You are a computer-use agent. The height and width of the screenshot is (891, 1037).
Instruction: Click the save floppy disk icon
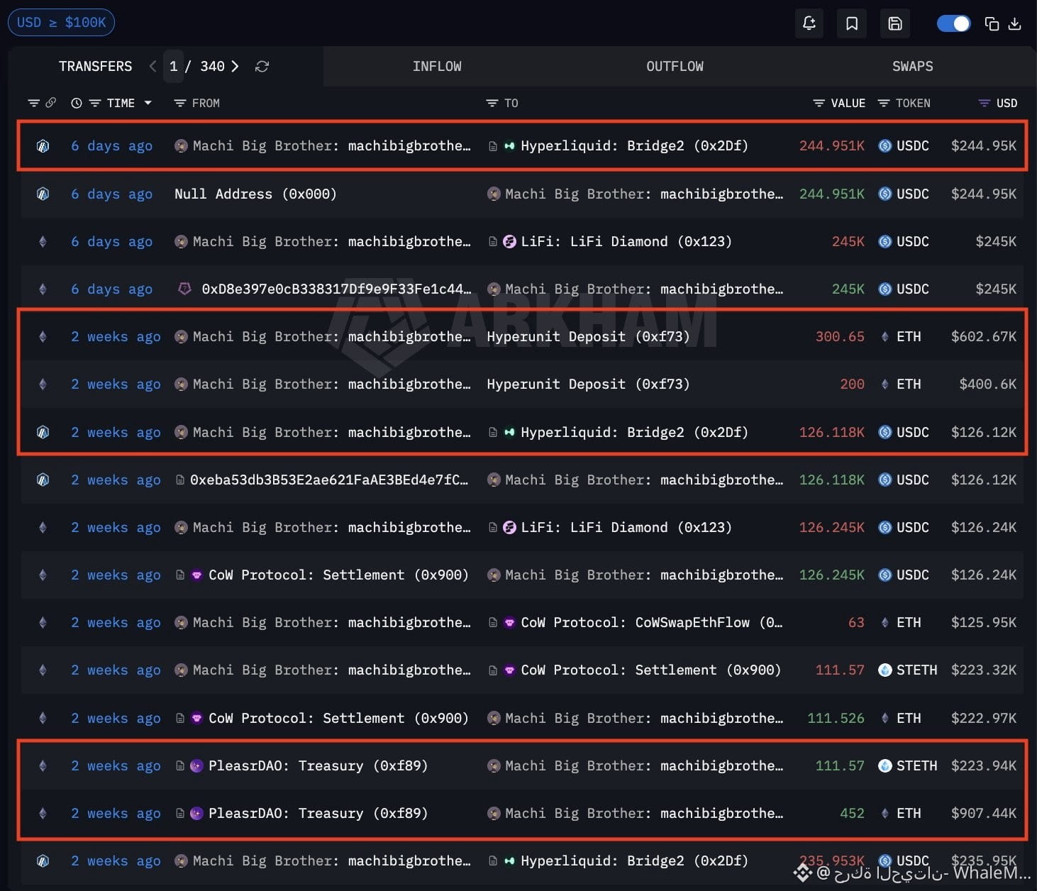point(895,23)
